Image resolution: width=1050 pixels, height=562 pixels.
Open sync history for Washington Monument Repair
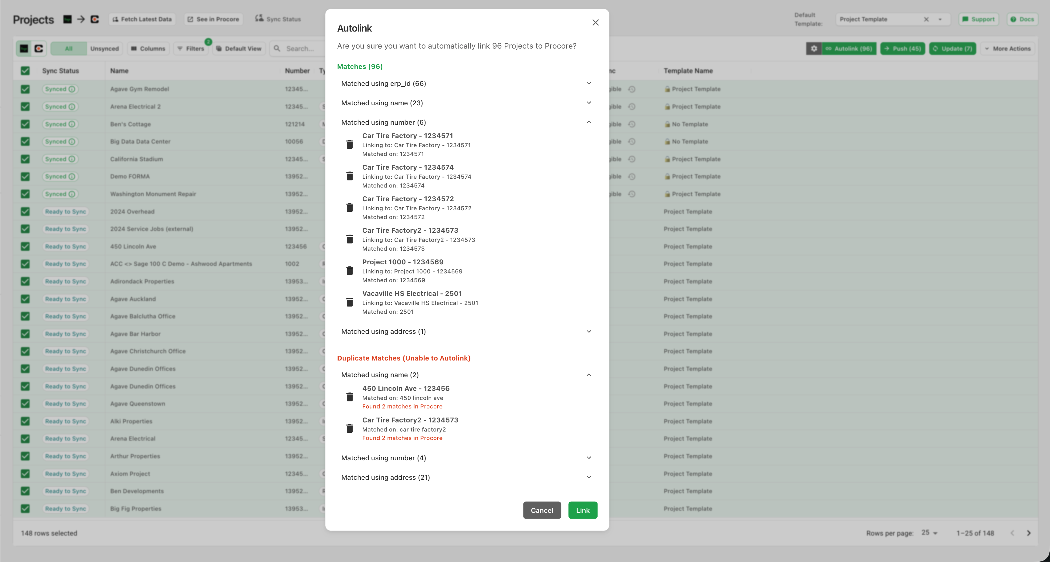(x=632, y=194)
